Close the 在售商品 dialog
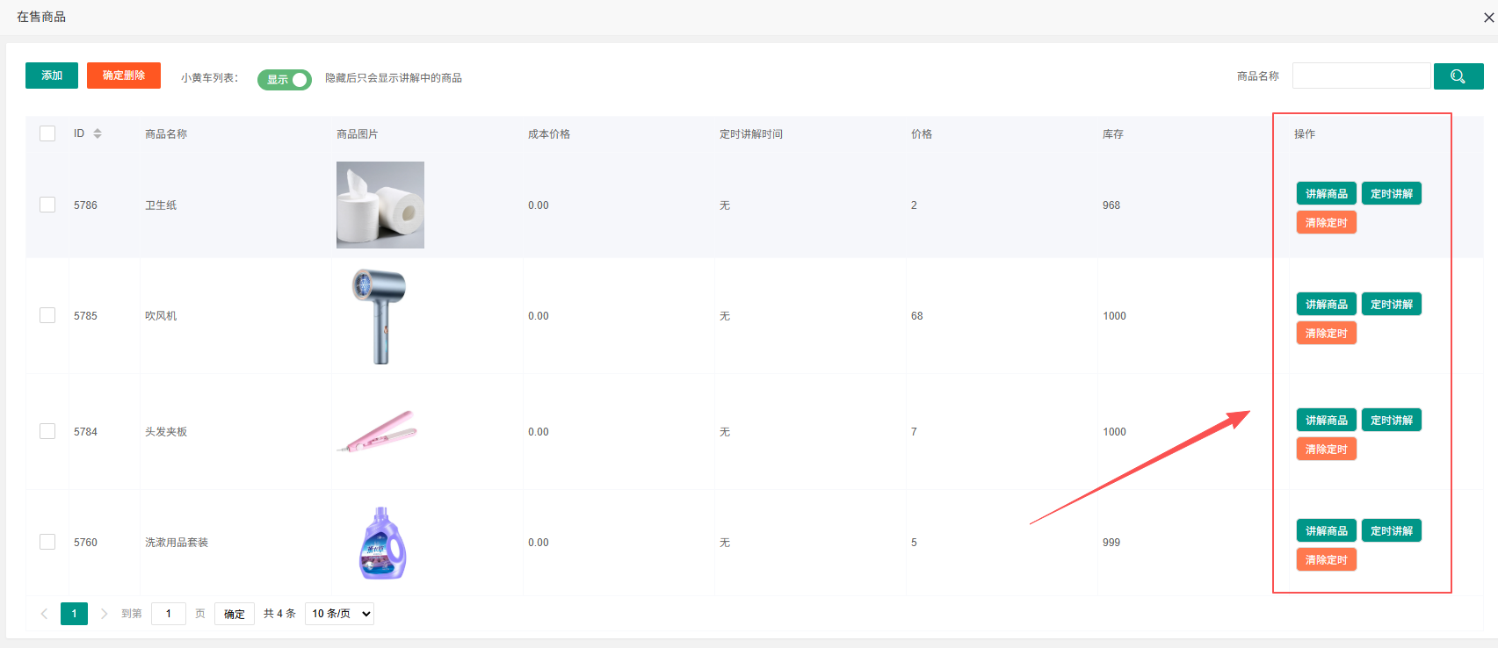Image resolution: width=1498 pixels, height=648 pixels. pos(1488,18)
